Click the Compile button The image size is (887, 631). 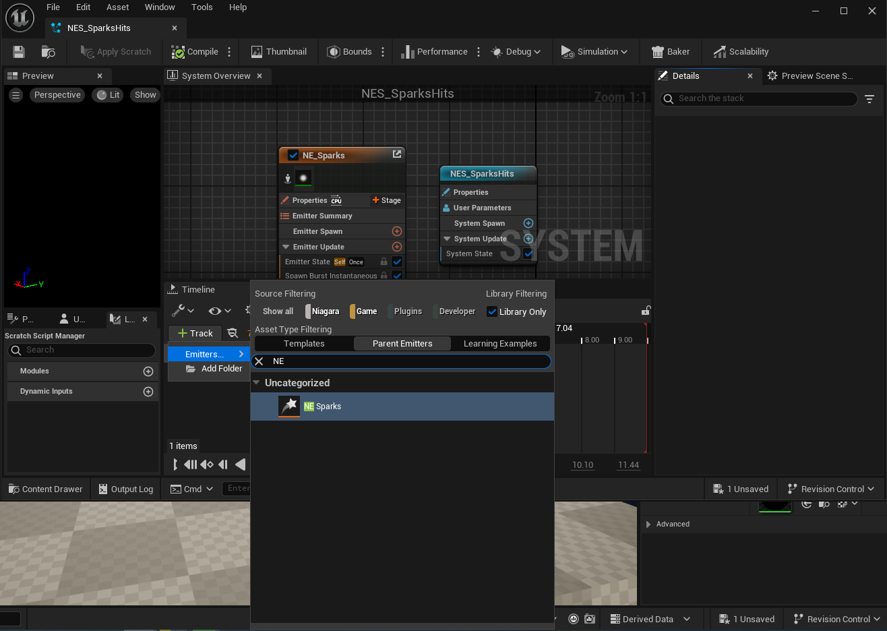click(195, 52)
